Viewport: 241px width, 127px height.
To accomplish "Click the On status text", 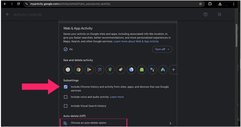I will tap(71, 49).
